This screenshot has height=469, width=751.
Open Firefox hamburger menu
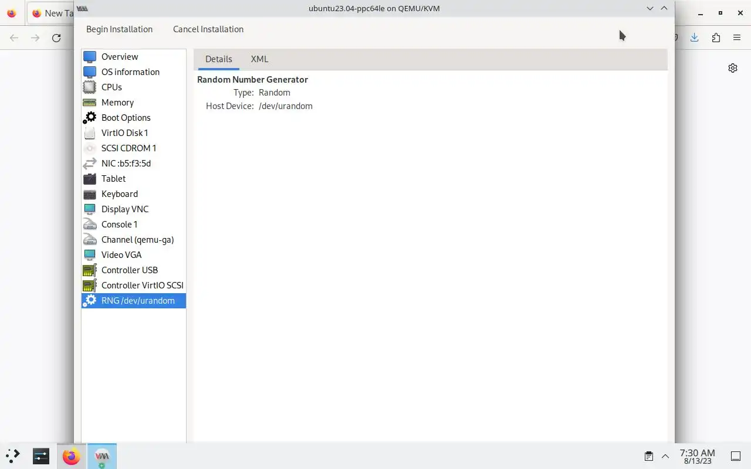[x=737, y=38]
